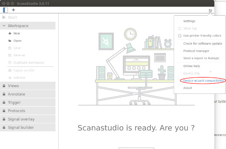The image size is (226, 149).
Task: Click the Add bus label
Action: click(x=19, y=78)
